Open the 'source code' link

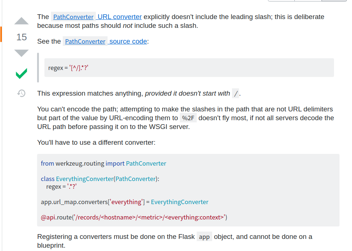(128, 41)
